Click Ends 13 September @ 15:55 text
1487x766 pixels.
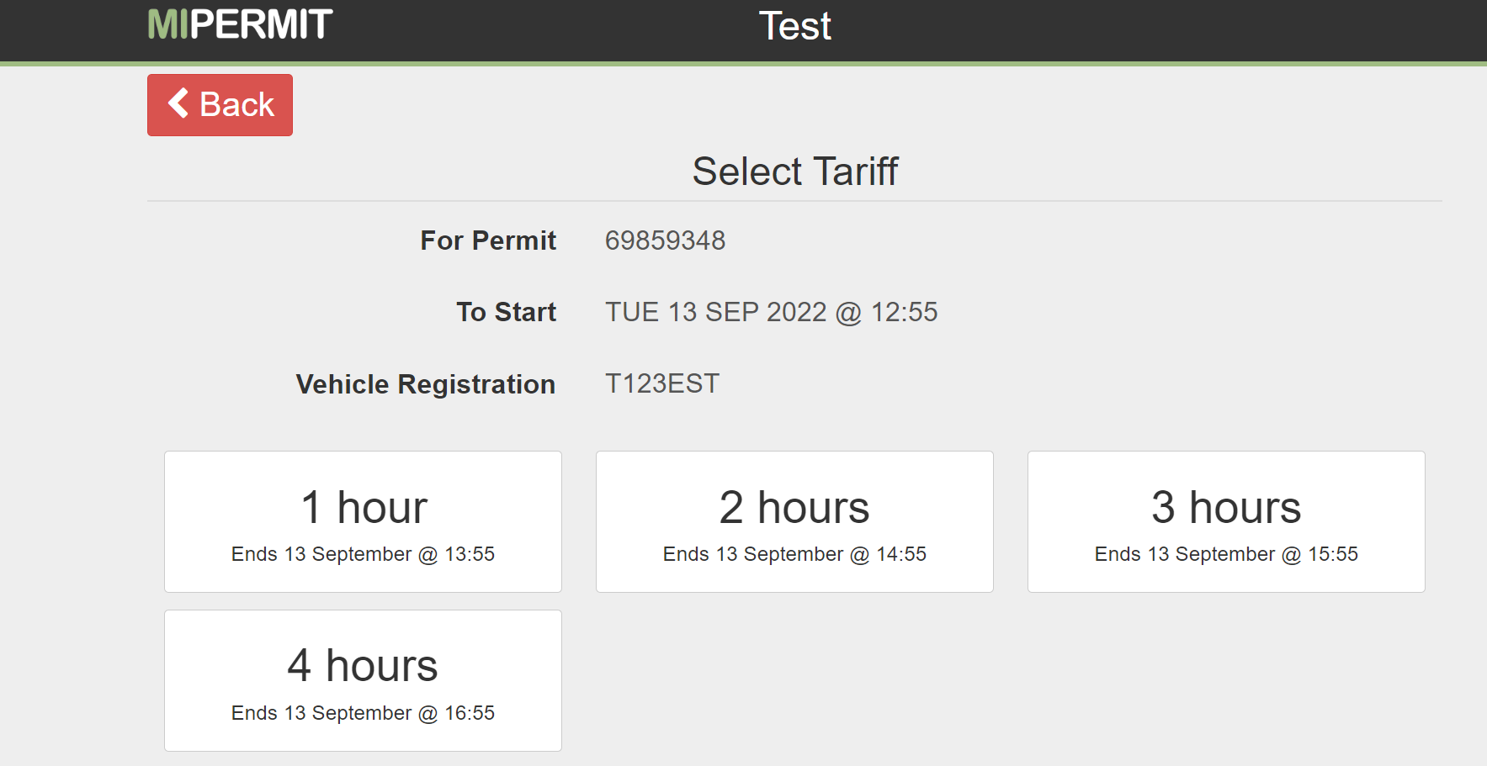tap(1225, 554)
